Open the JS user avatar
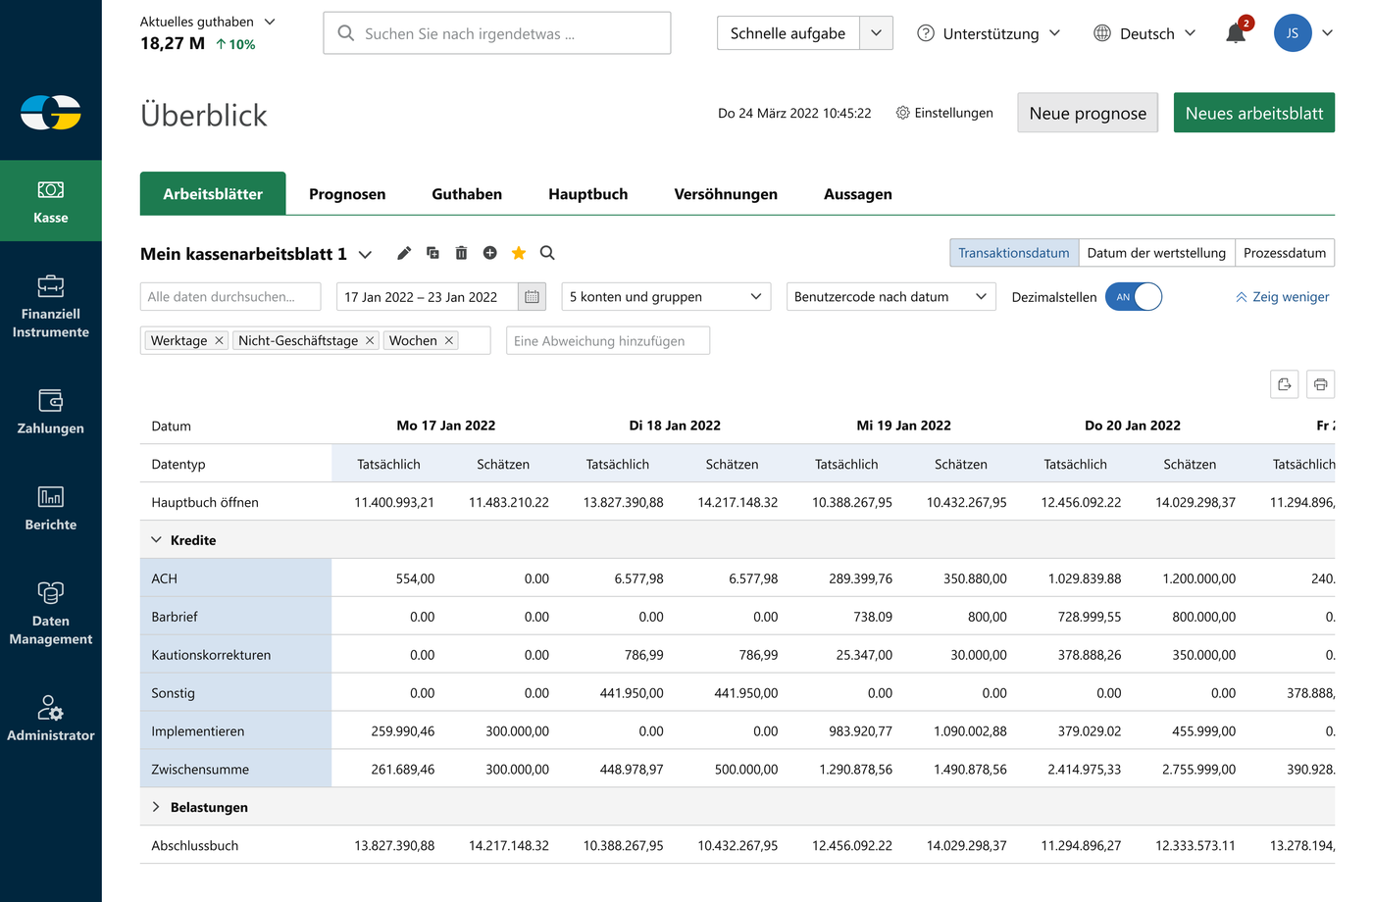The image size is (1373, 902). coord(1293,33)
